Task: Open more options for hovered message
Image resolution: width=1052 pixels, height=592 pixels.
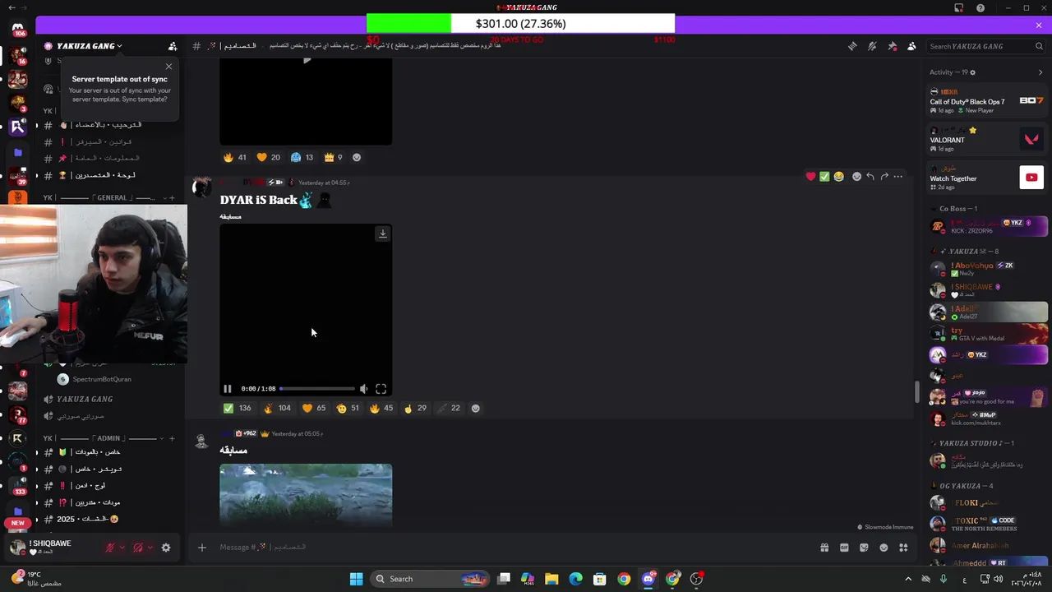Action: pyautogui.click(x=898, y=176)
